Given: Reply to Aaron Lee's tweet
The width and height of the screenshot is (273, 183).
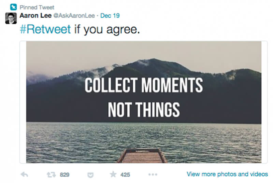Looking at the screenshot, I should [24, 174].
